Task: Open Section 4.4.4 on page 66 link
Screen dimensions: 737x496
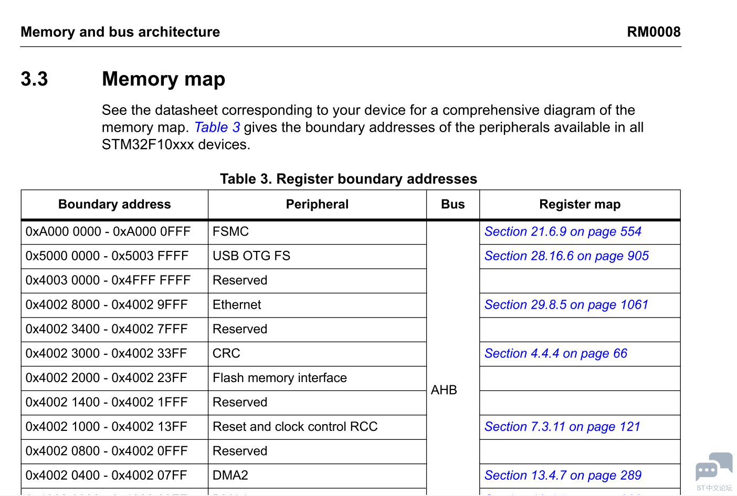Action: coord(555,353)
